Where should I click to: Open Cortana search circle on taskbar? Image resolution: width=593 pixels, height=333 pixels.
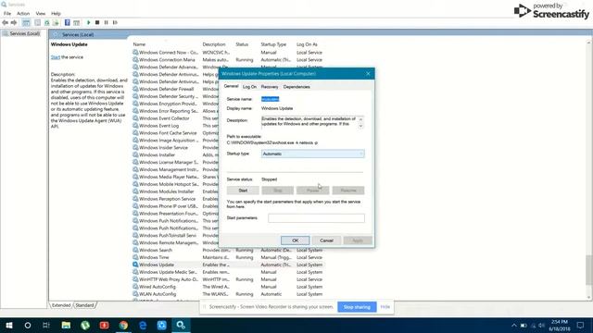pyautogui.click(x=28, y=325)
